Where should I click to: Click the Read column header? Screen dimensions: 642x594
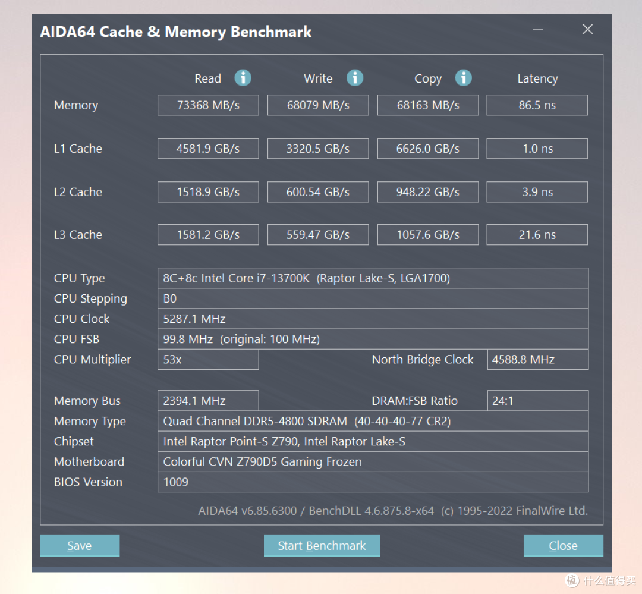[x=207, y=78]
